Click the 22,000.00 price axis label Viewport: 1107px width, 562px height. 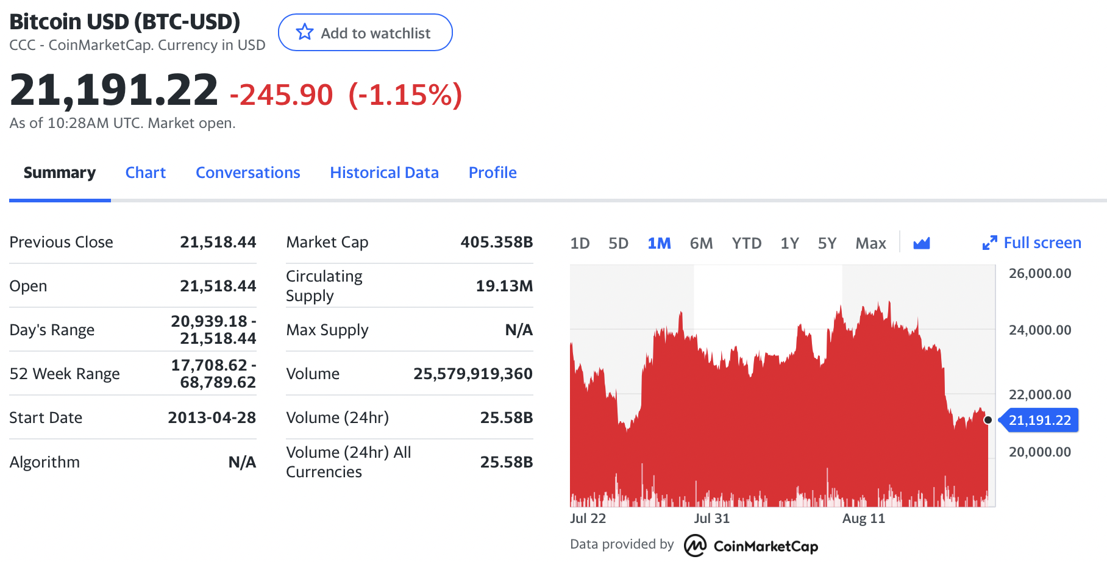(1040, 394)
